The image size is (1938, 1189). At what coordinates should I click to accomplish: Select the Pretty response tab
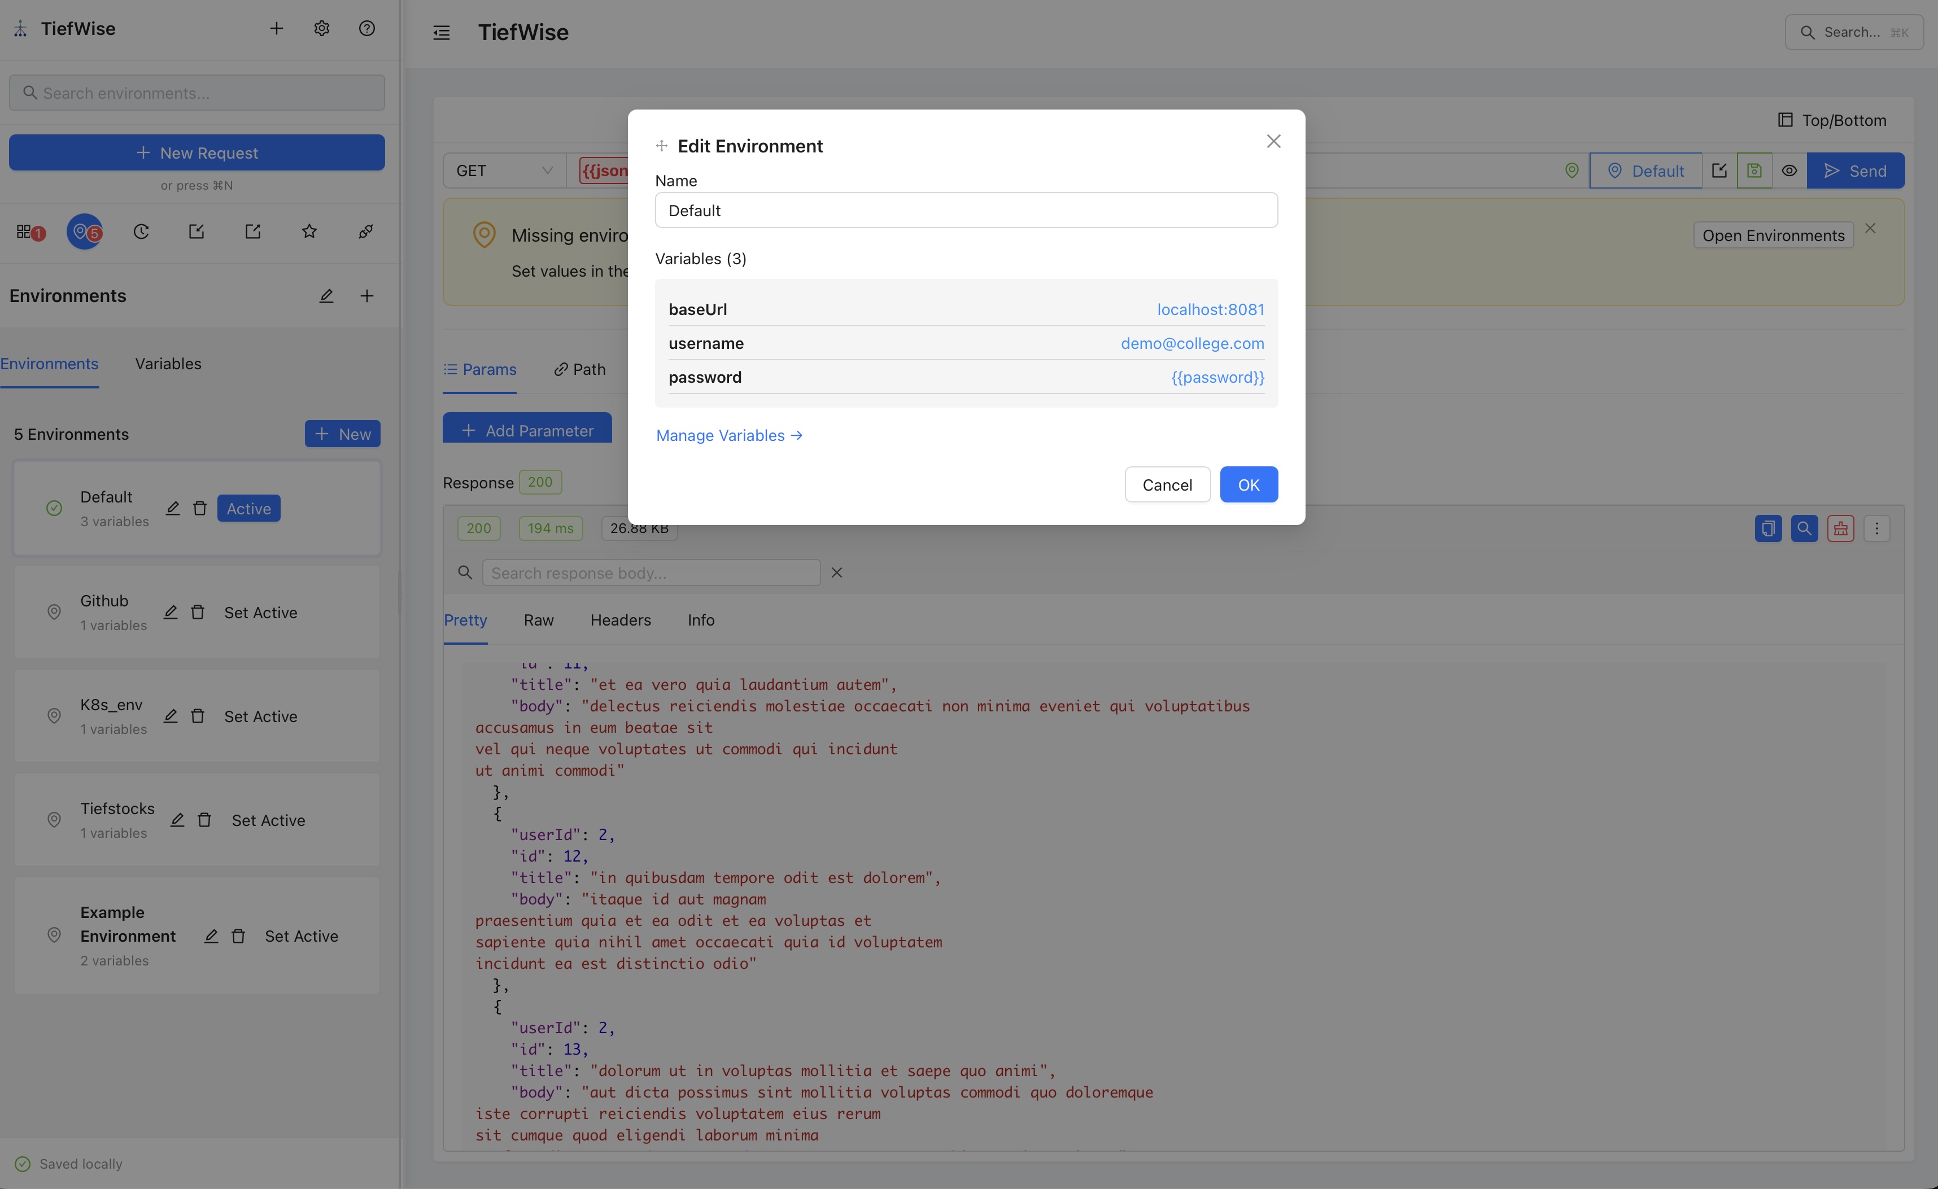(x=466, y=620)
